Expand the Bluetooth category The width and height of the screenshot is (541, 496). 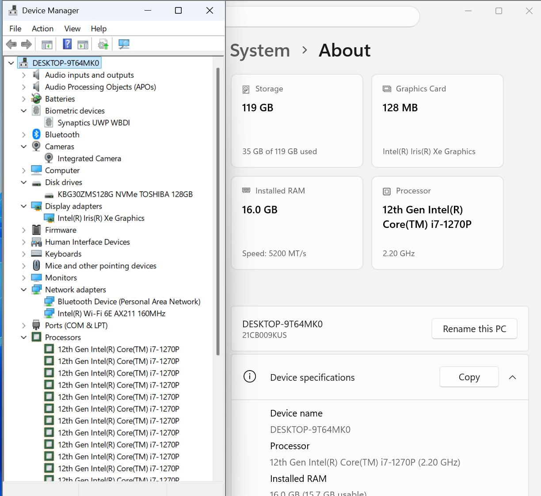pos(24,135)
